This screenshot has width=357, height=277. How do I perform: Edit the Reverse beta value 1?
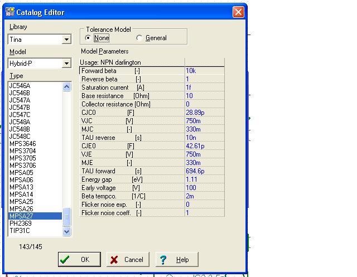(x=205, y=79)
